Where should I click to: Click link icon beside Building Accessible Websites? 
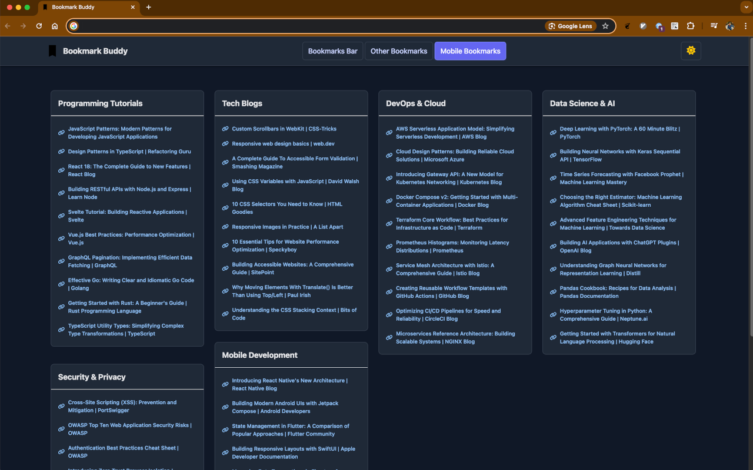point(225,268)
